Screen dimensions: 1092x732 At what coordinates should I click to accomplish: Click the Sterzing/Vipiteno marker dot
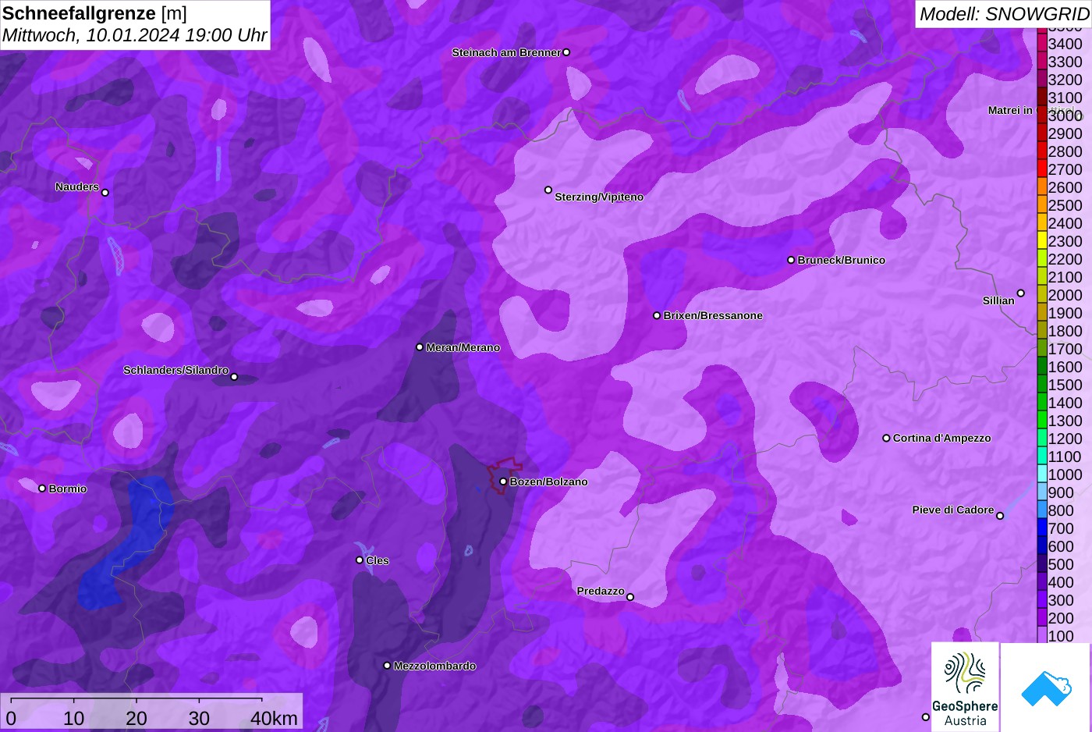[548, 190]
